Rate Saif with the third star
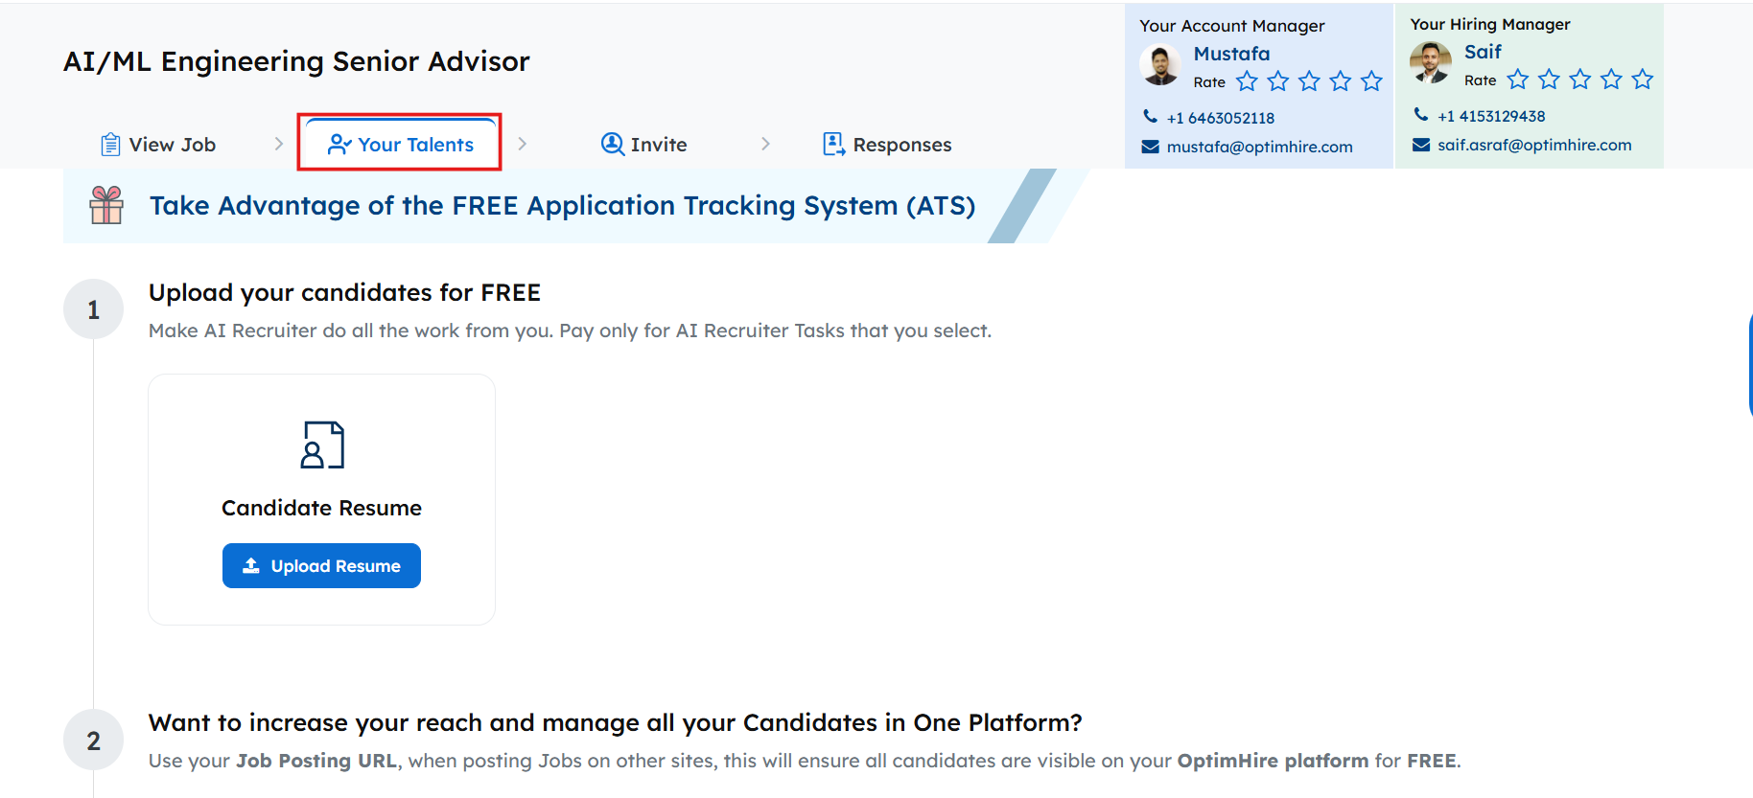 tap(1580, 80)
